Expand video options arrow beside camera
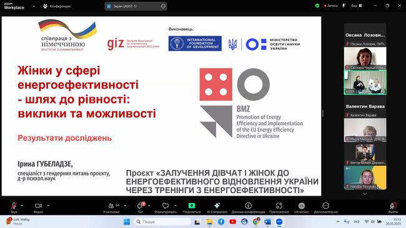 click(48, 206)
